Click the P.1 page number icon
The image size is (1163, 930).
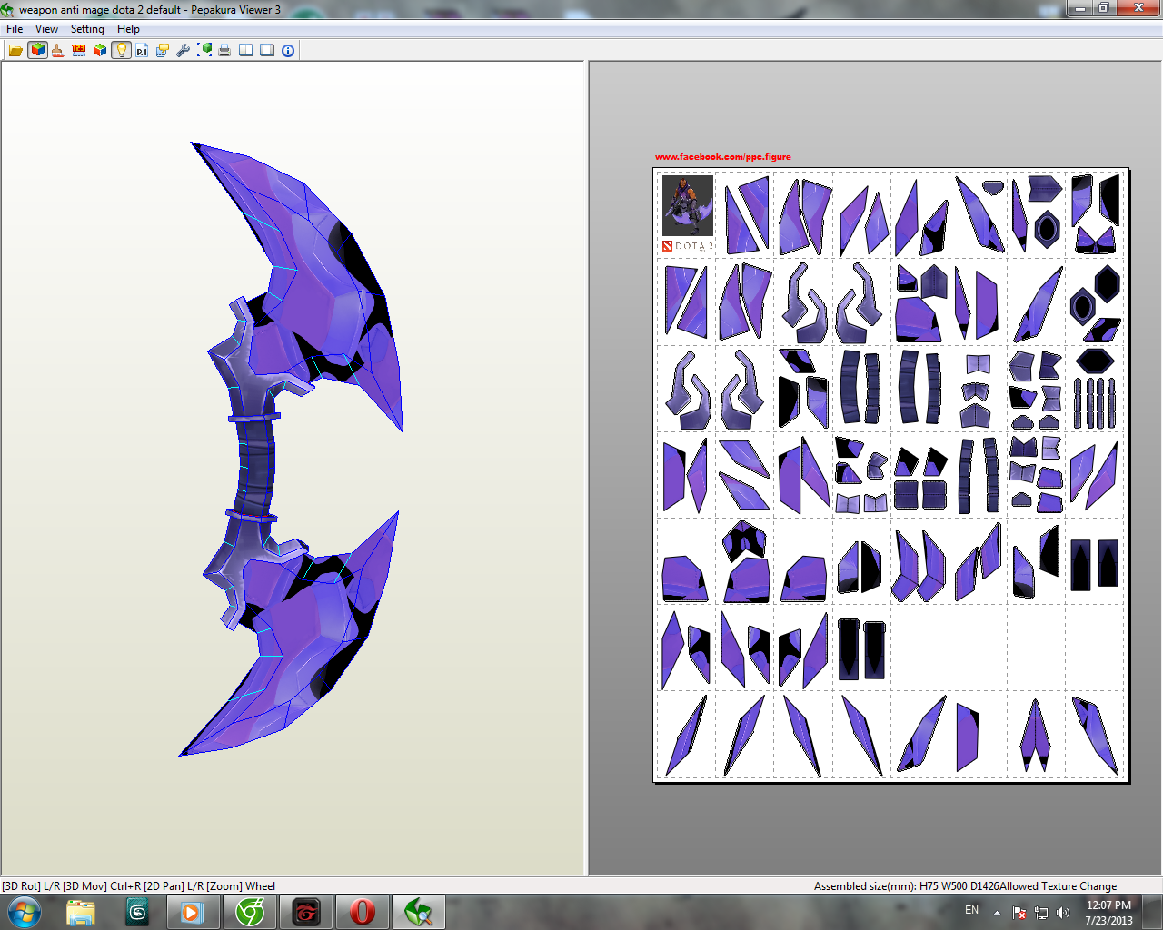[142, 51]
